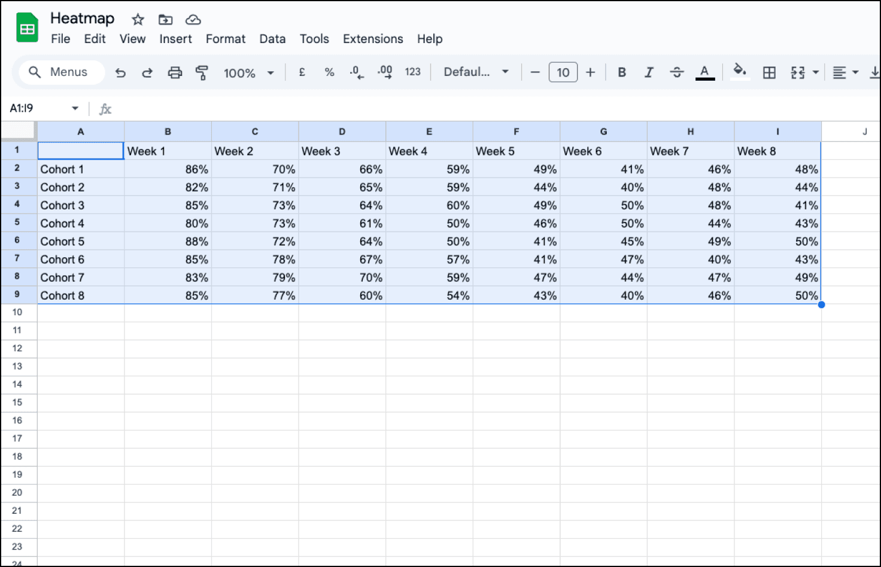Viewport: 881px width, 567px height.
Task: Click the font size input field
Action: click(x=563, y=72)
